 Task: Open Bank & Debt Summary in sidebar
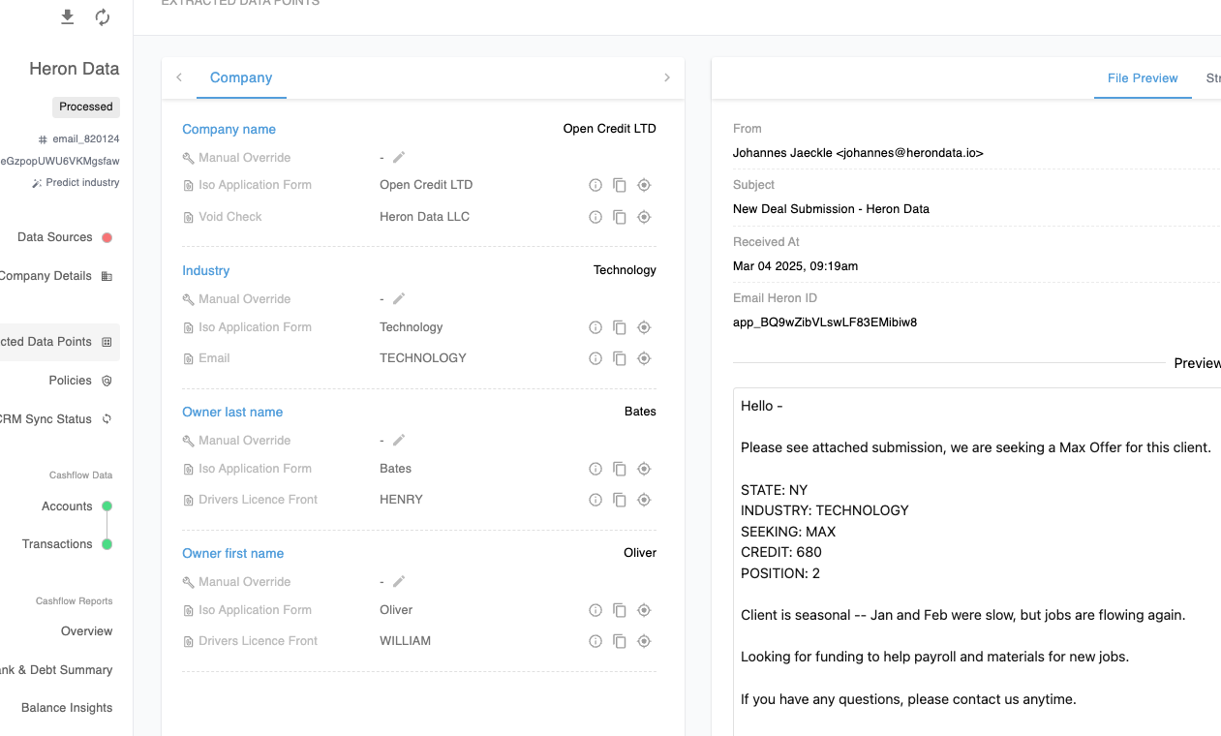tap(56, 670)
